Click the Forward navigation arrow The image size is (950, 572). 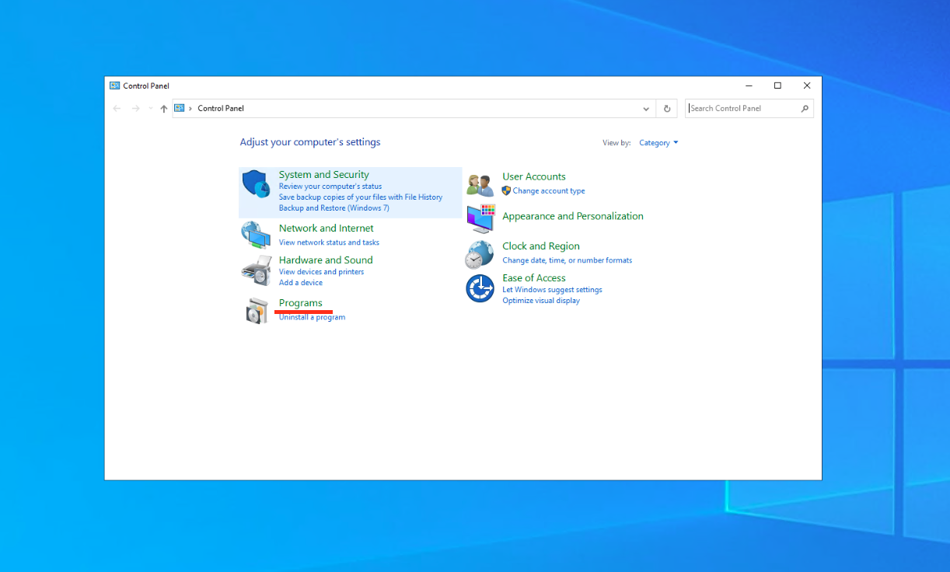pyautogui.click(x=135, y=109)
